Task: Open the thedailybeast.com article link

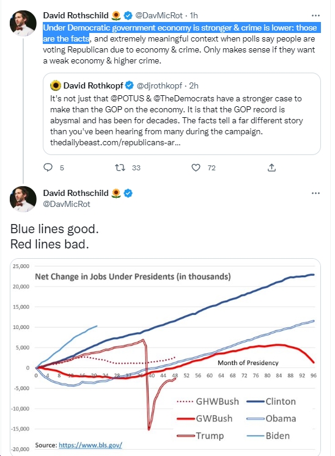Action: pos(115,142)
